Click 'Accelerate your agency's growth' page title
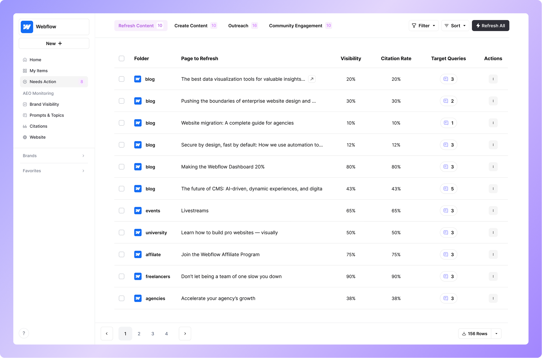This screenshot has height=358, width=542. (x=218, y=298)
